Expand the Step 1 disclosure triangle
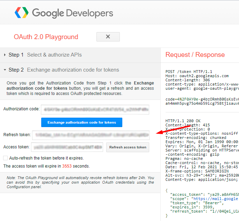 5,55
